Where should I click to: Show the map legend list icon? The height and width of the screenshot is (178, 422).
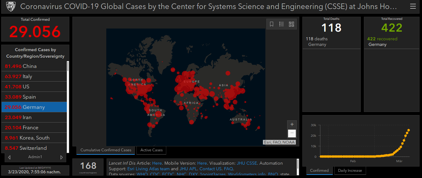282,24
